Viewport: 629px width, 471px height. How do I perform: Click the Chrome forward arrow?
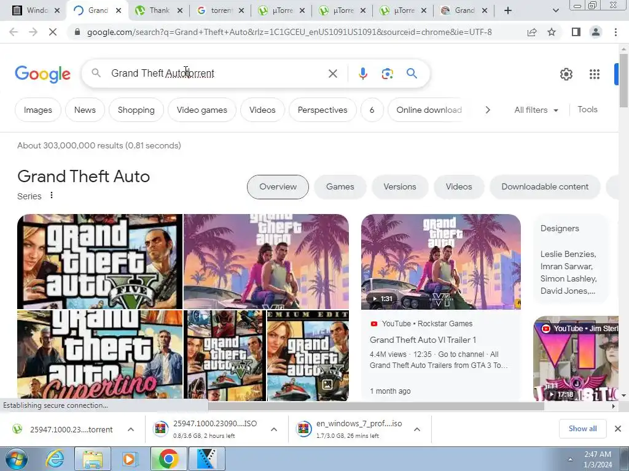point(33,32)
